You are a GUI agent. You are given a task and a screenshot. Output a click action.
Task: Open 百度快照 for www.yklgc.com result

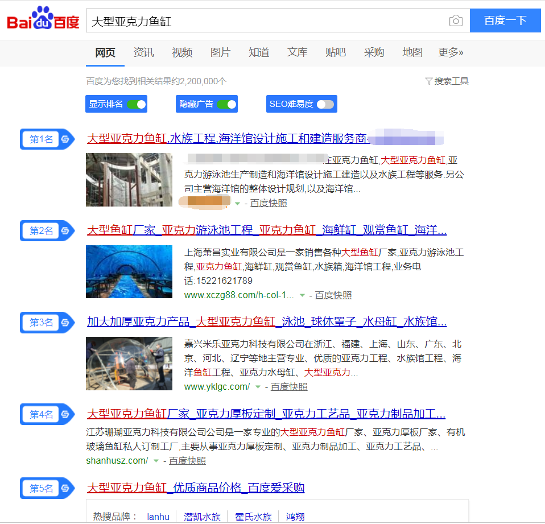(289, 387)
